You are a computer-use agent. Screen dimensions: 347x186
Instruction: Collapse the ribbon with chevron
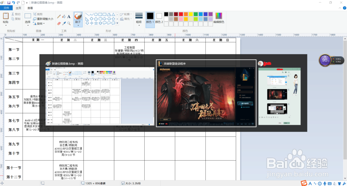tap(340, 8)
